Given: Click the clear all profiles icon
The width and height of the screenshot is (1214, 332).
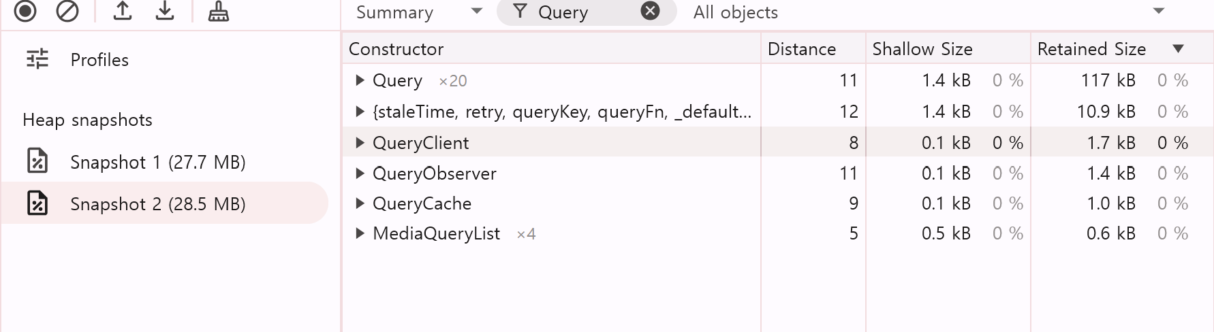Looking at the screenshot, I should click(67, 12).
